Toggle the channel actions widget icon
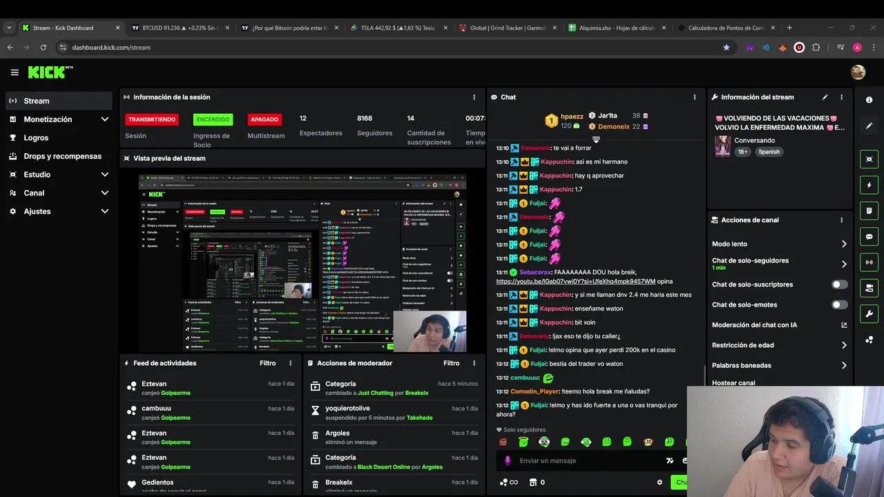The height and width of the screenshot is (497, 884). point(869,288)
